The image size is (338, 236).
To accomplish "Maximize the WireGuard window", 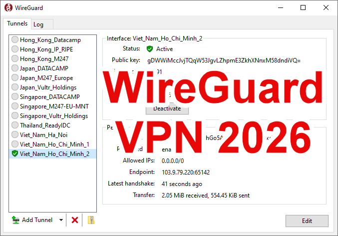I will 303,8.
